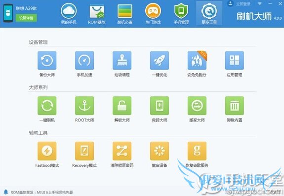284x196 pixels.
Task: Switch to 手机管理 tab
Action: (x=181, y=14)
